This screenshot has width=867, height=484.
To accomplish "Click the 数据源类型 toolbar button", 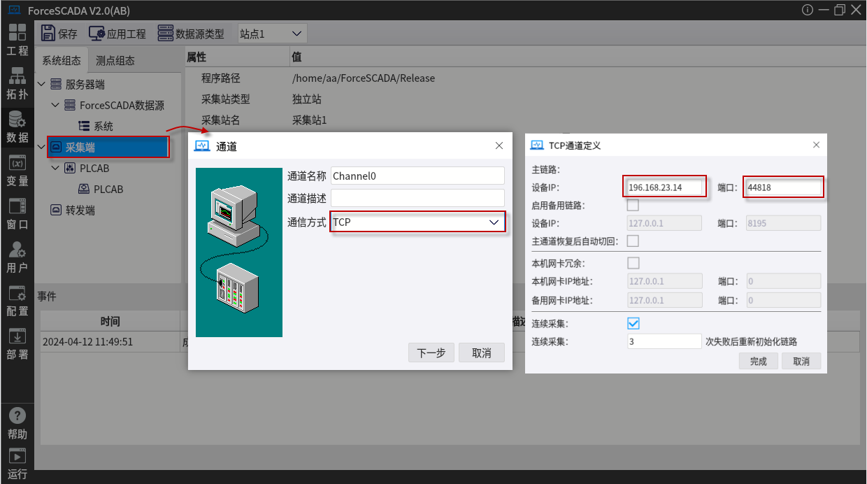I will (x=191, y=34).
